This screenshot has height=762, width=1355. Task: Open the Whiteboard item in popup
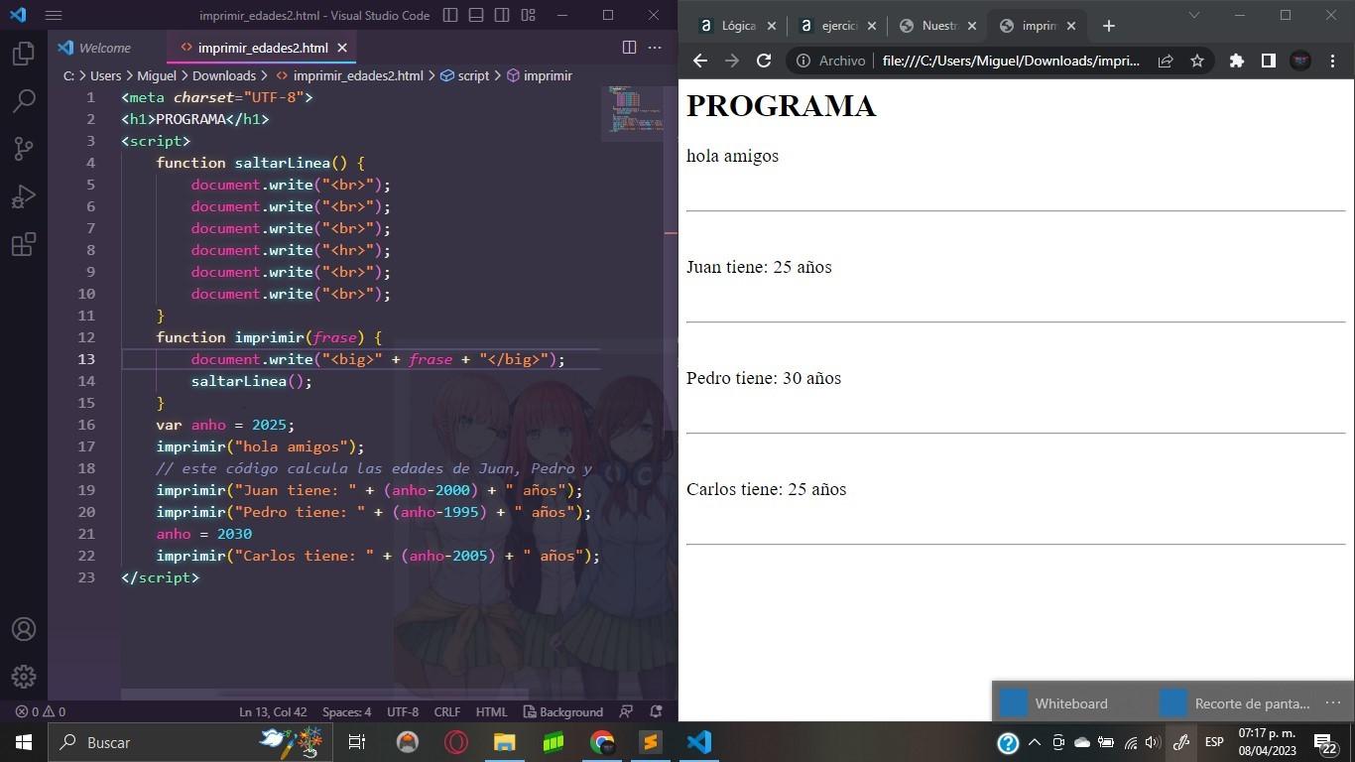(x=1053, y=703)
